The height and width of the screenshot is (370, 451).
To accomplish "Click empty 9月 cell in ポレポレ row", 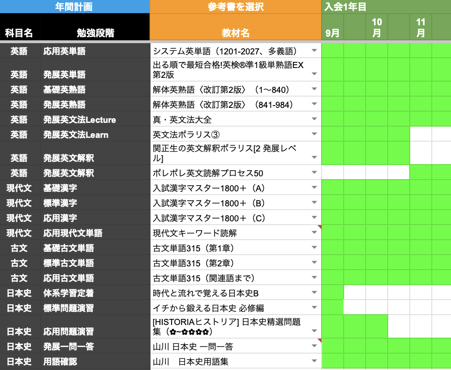I will (332, 173).
